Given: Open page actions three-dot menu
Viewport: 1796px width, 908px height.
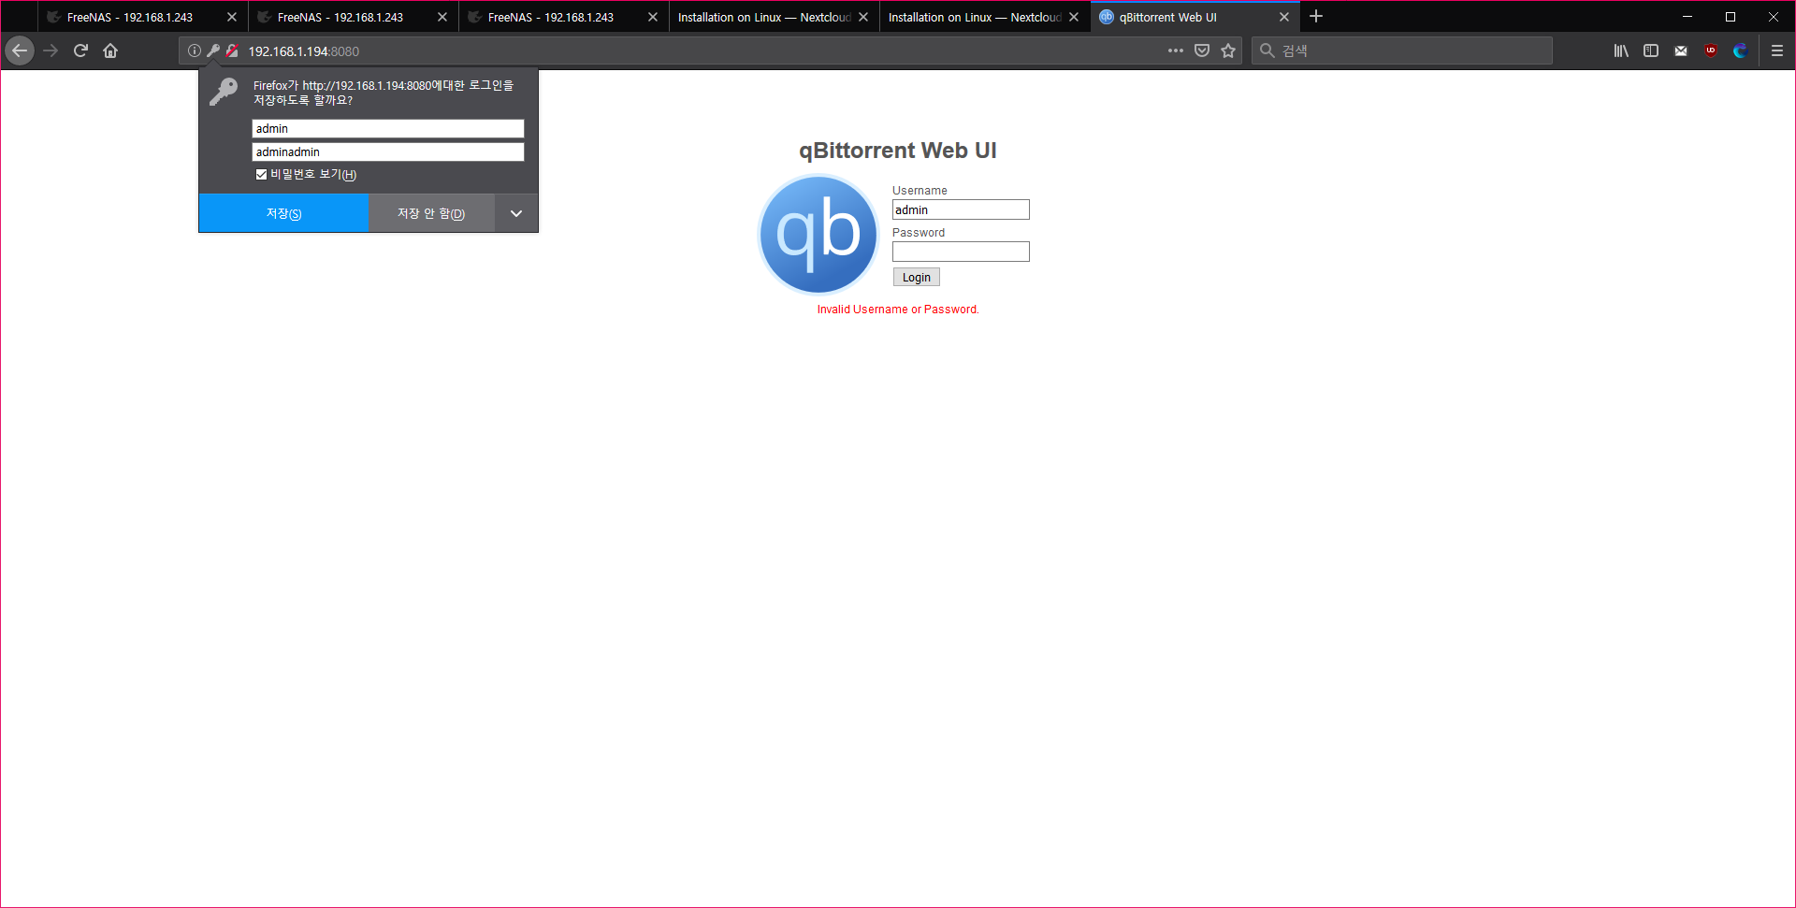Looking at the screenshot, I should coord(1176,50).
